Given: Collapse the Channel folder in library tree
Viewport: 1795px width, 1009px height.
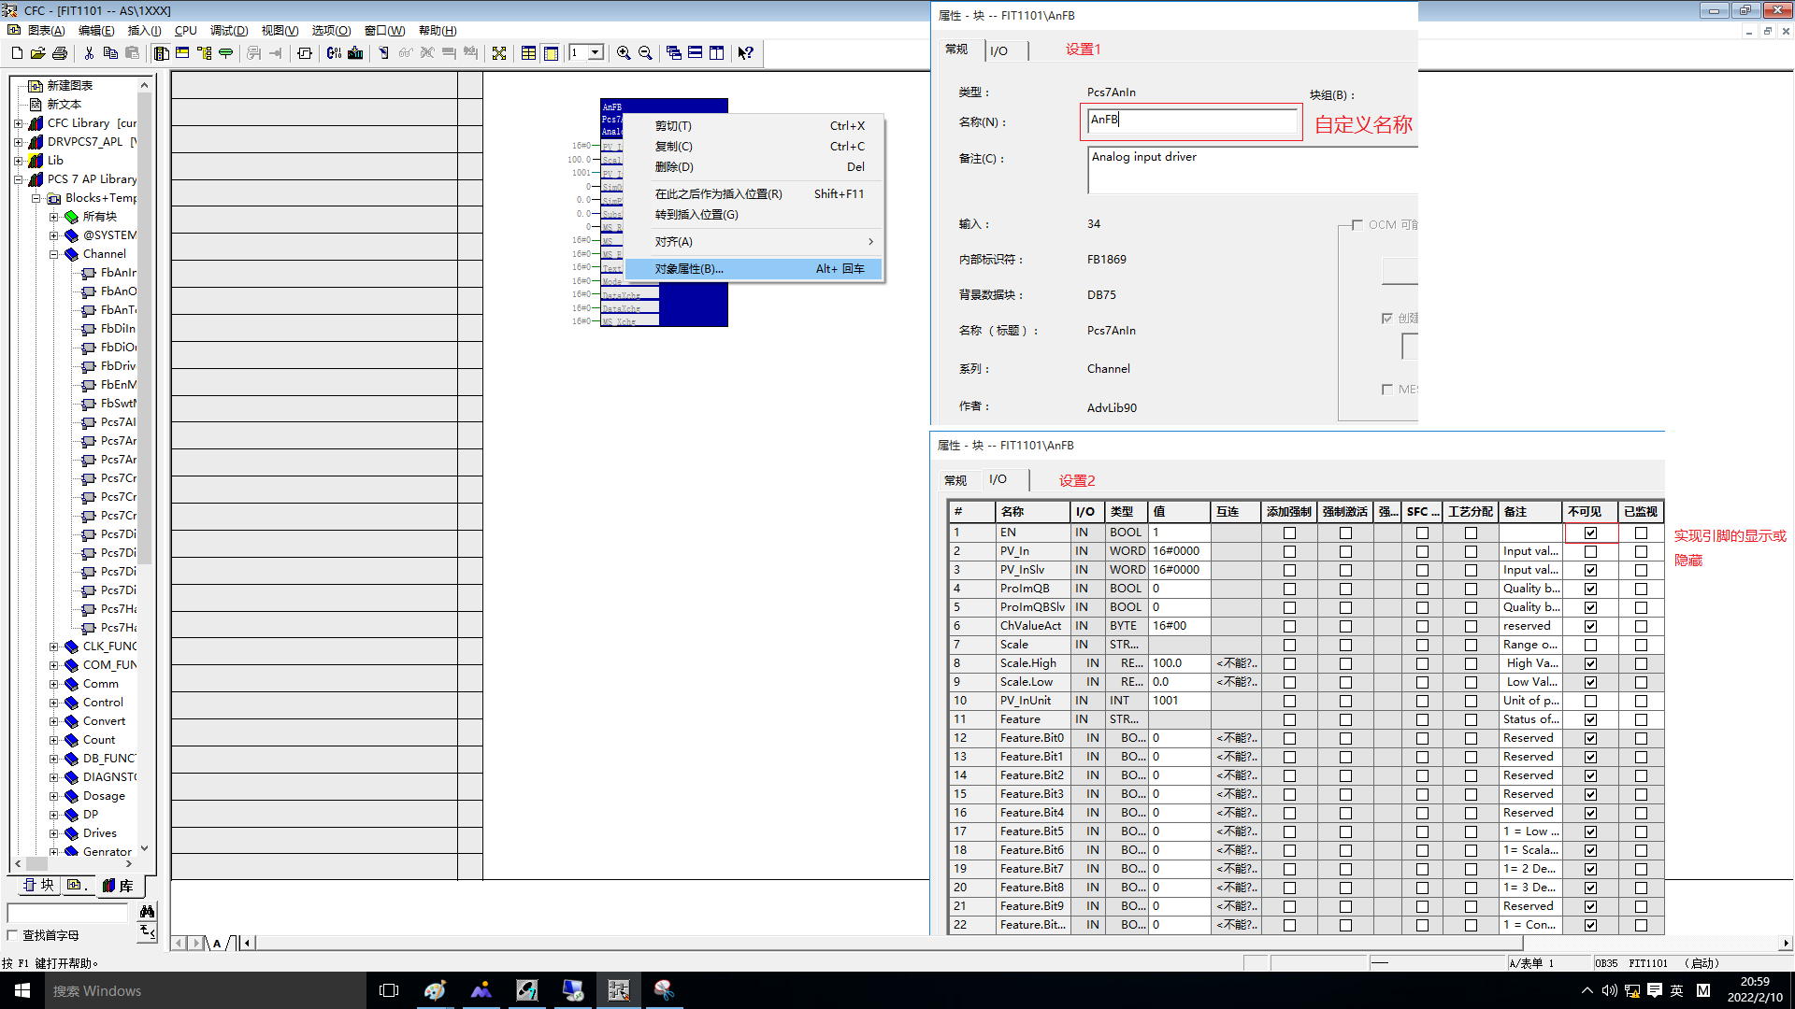Looking at the screenshot, I should click(x=54, y=254).
